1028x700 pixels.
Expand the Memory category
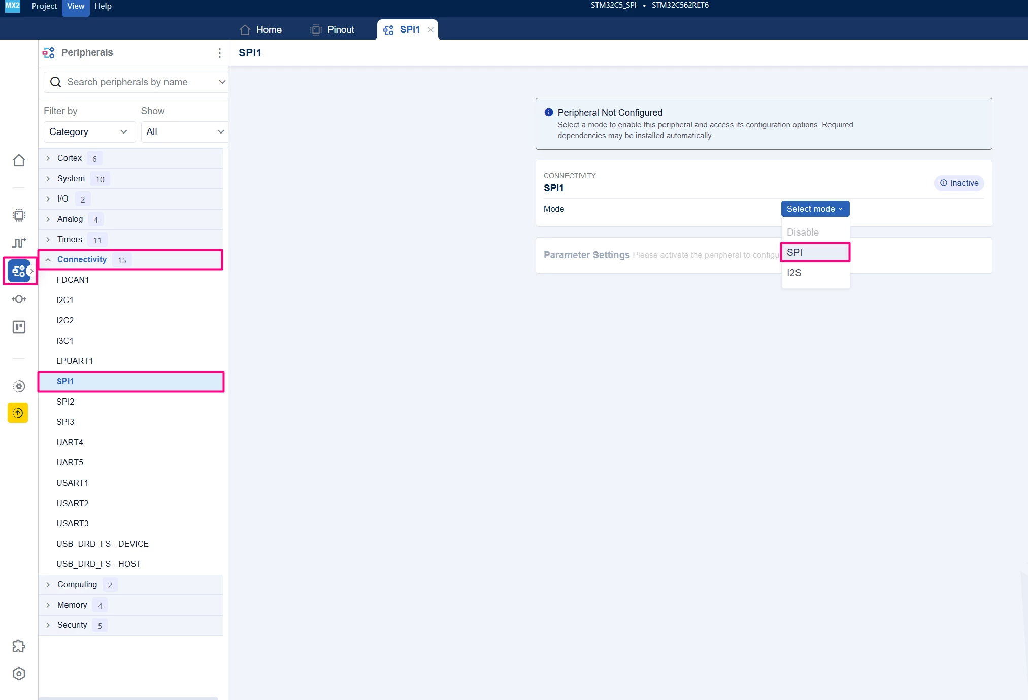[130, 605]
